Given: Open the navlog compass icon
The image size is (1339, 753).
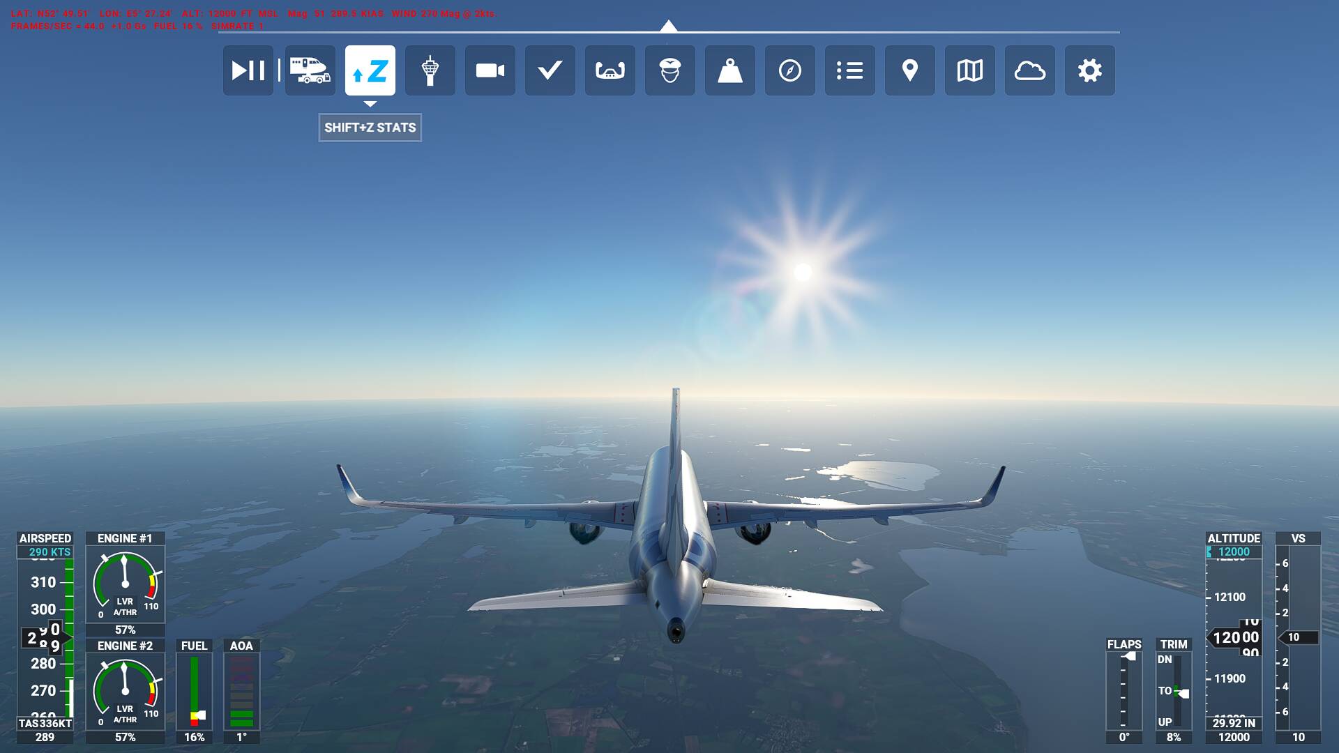Looking at the screenshot, I should pyautogui.click(x=790, y=70).
